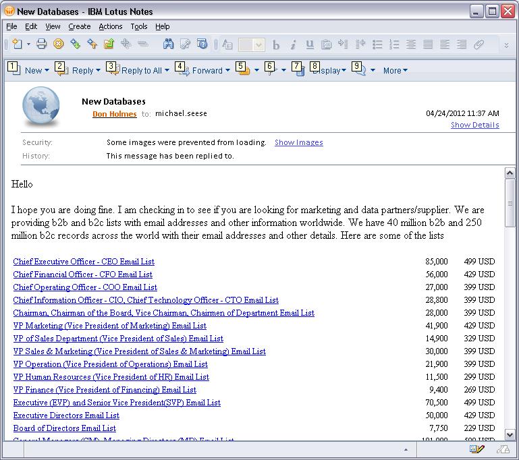Open the View menu
Screen dimensions: 519x460
53,26
